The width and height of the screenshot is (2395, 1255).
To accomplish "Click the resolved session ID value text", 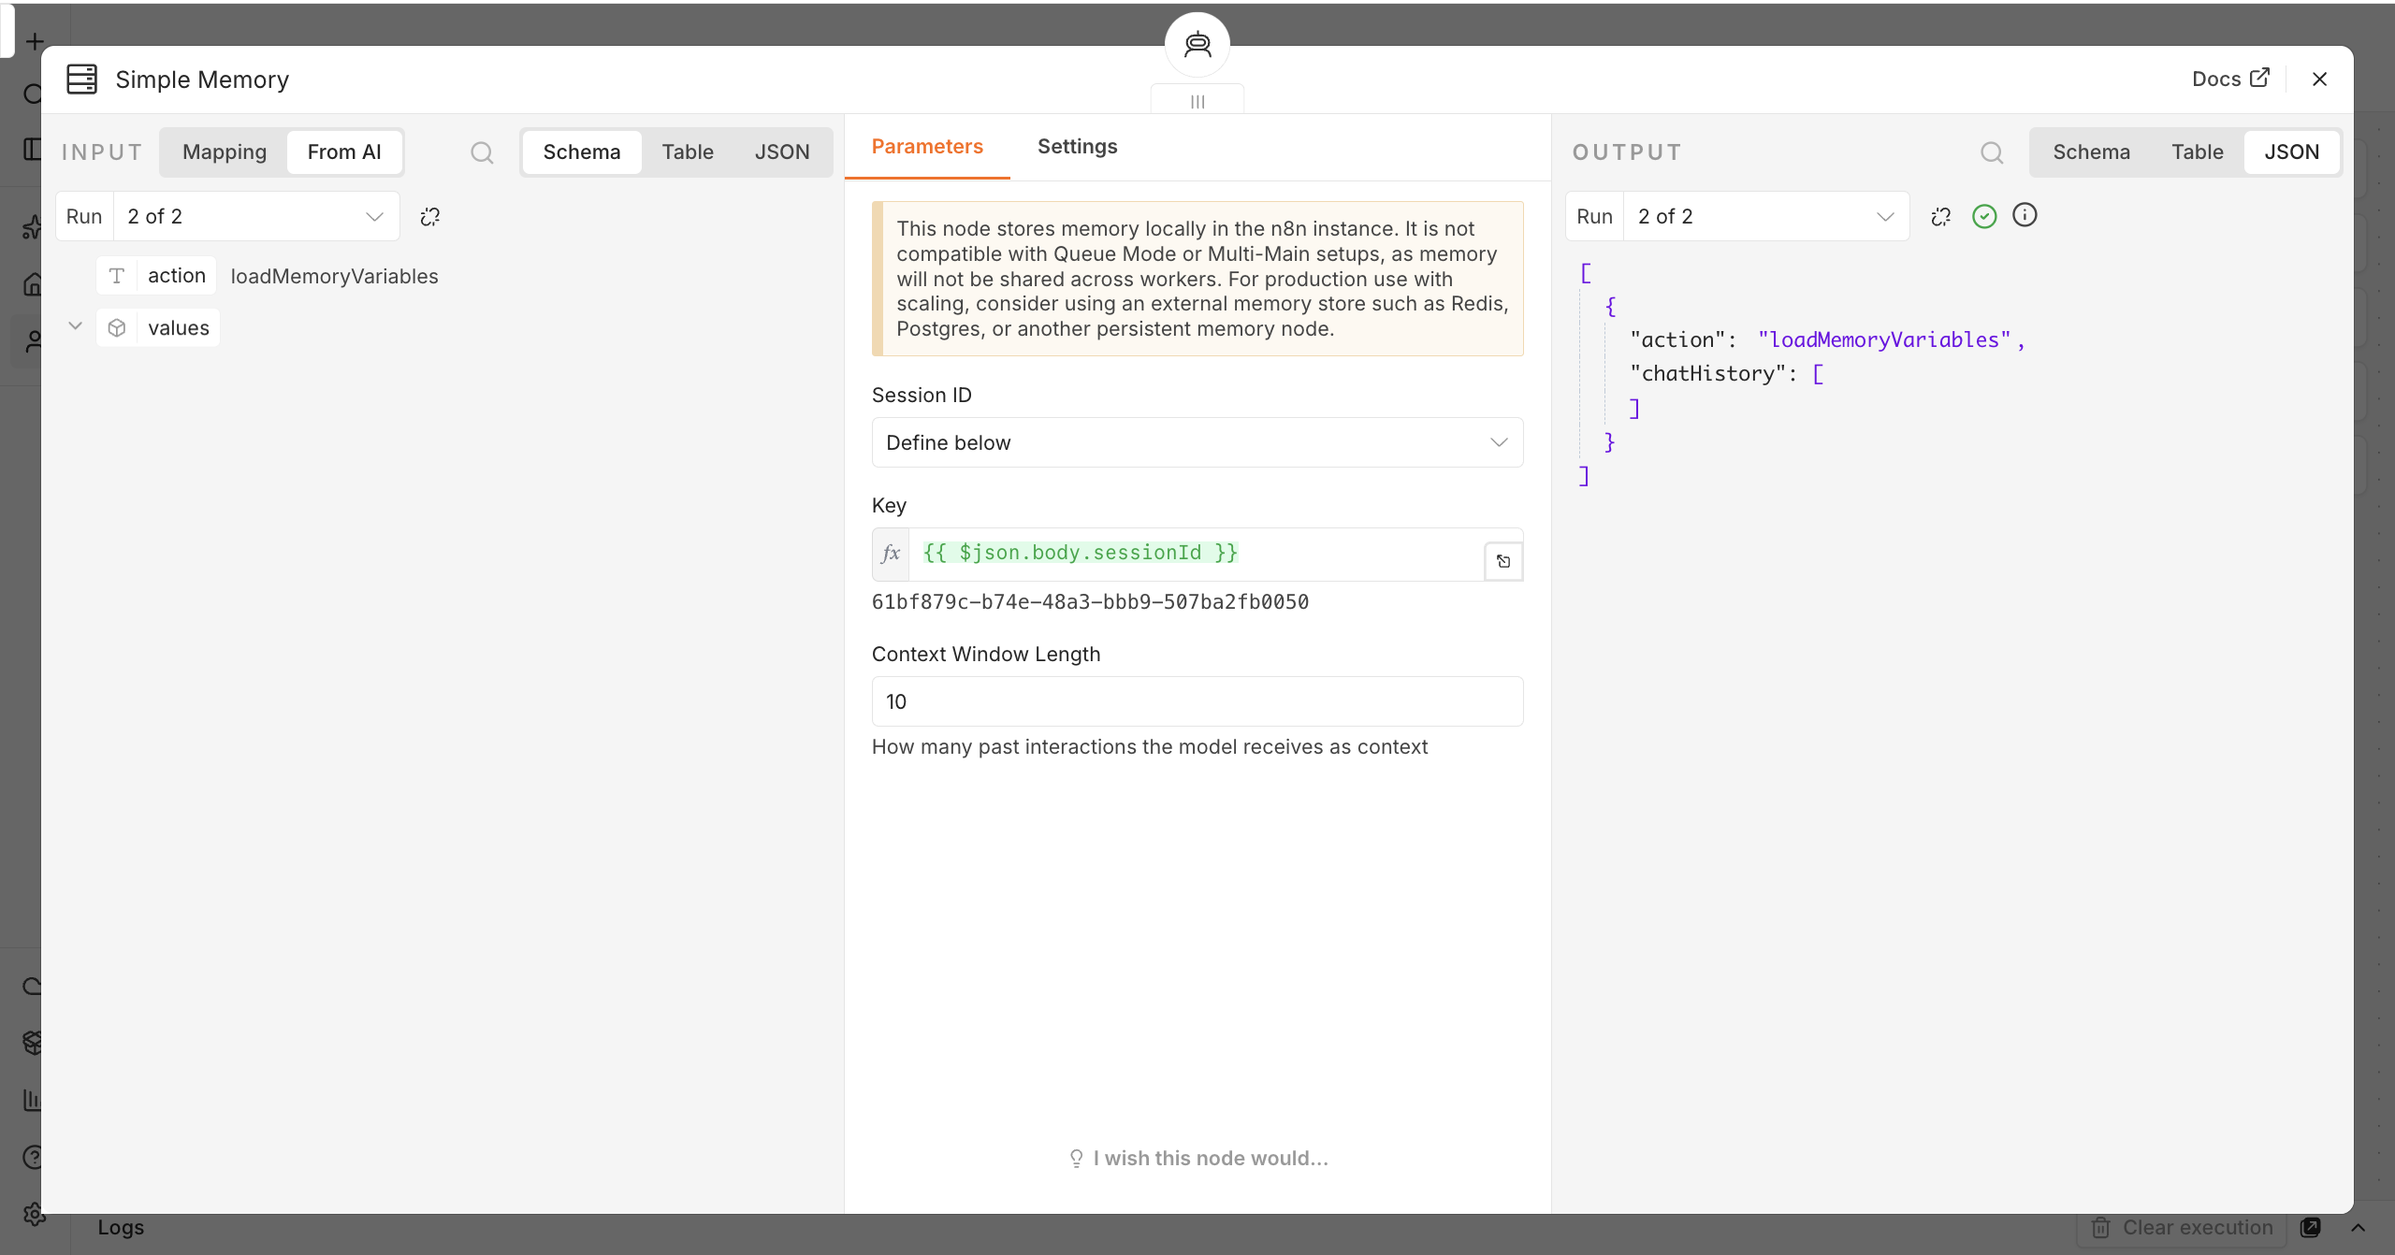I will [1090, 602].
